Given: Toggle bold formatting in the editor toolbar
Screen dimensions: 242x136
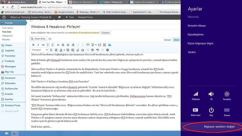Looking at the screenshot, I should tap(33, 45).
